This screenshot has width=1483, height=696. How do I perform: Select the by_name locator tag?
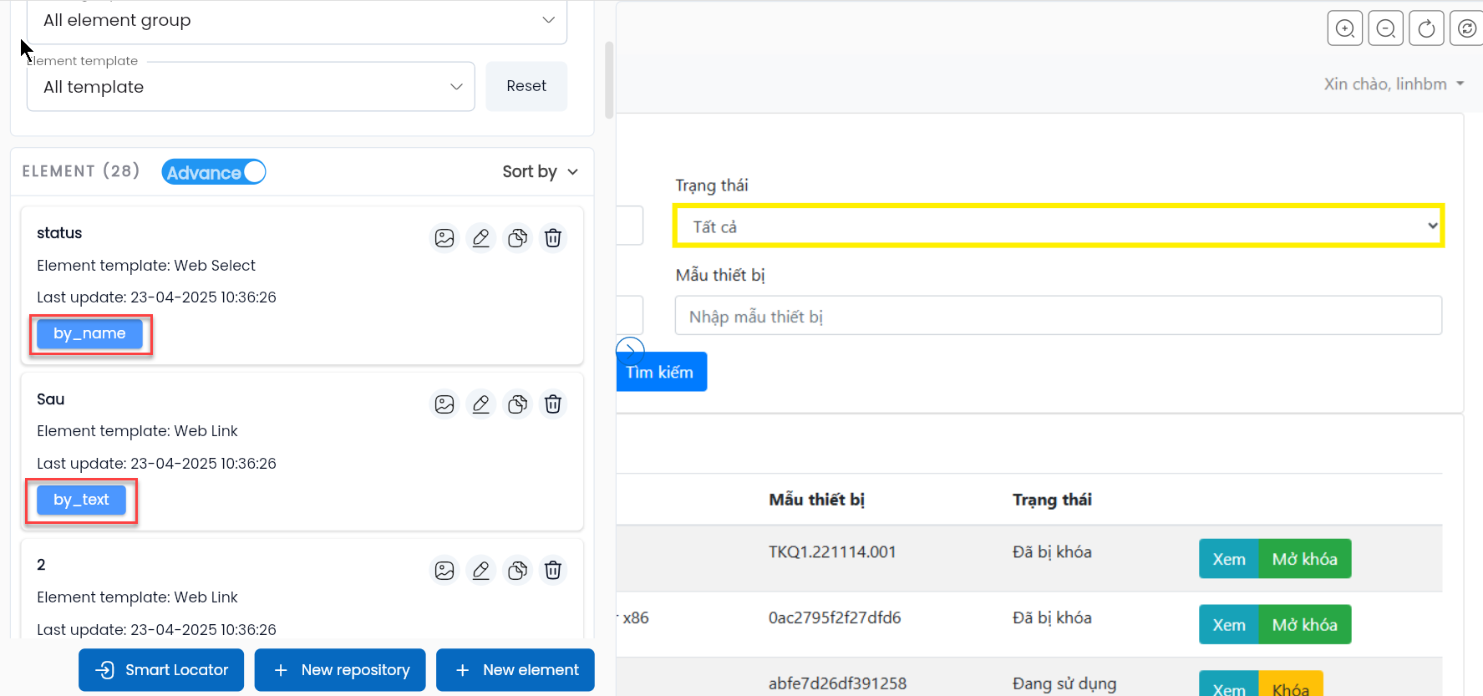pyautogui.click(x=89, y=333)
